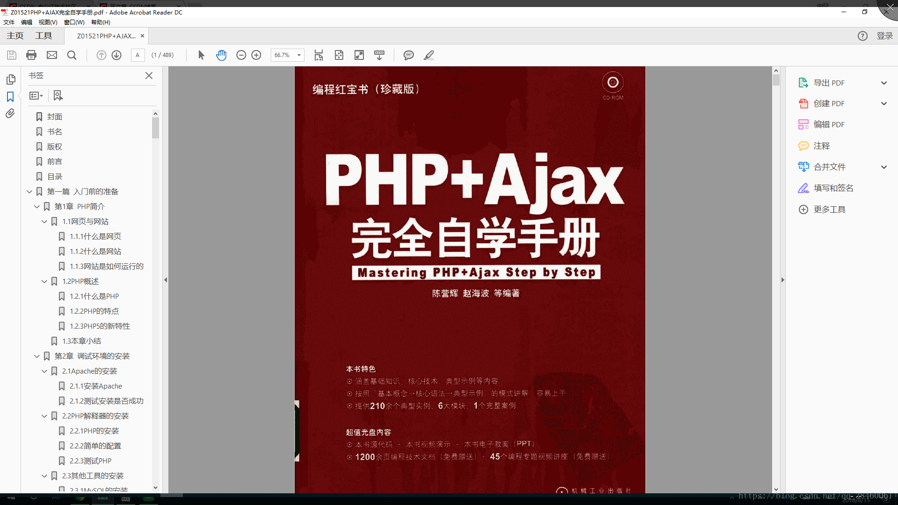Open the Page thumbnails side panel
898x505 pixels.
[10, 79]
